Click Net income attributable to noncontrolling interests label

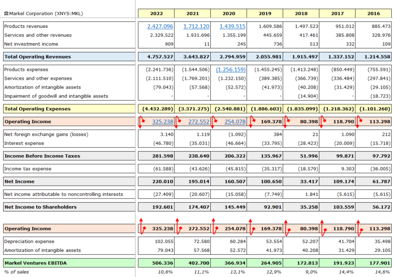click(64, 194)
